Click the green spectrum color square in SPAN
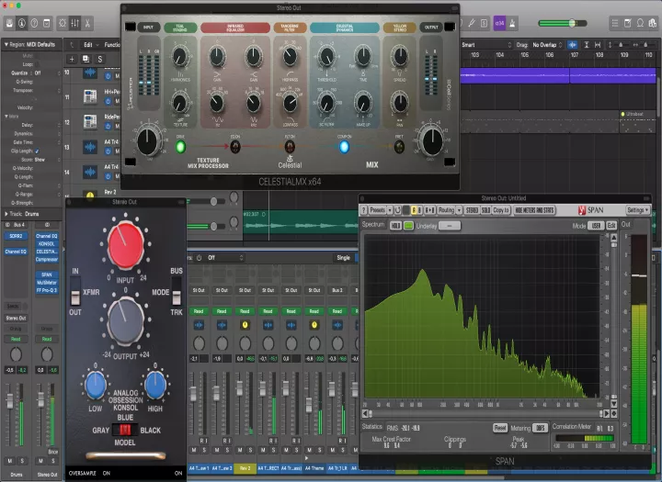 [409, 225]
